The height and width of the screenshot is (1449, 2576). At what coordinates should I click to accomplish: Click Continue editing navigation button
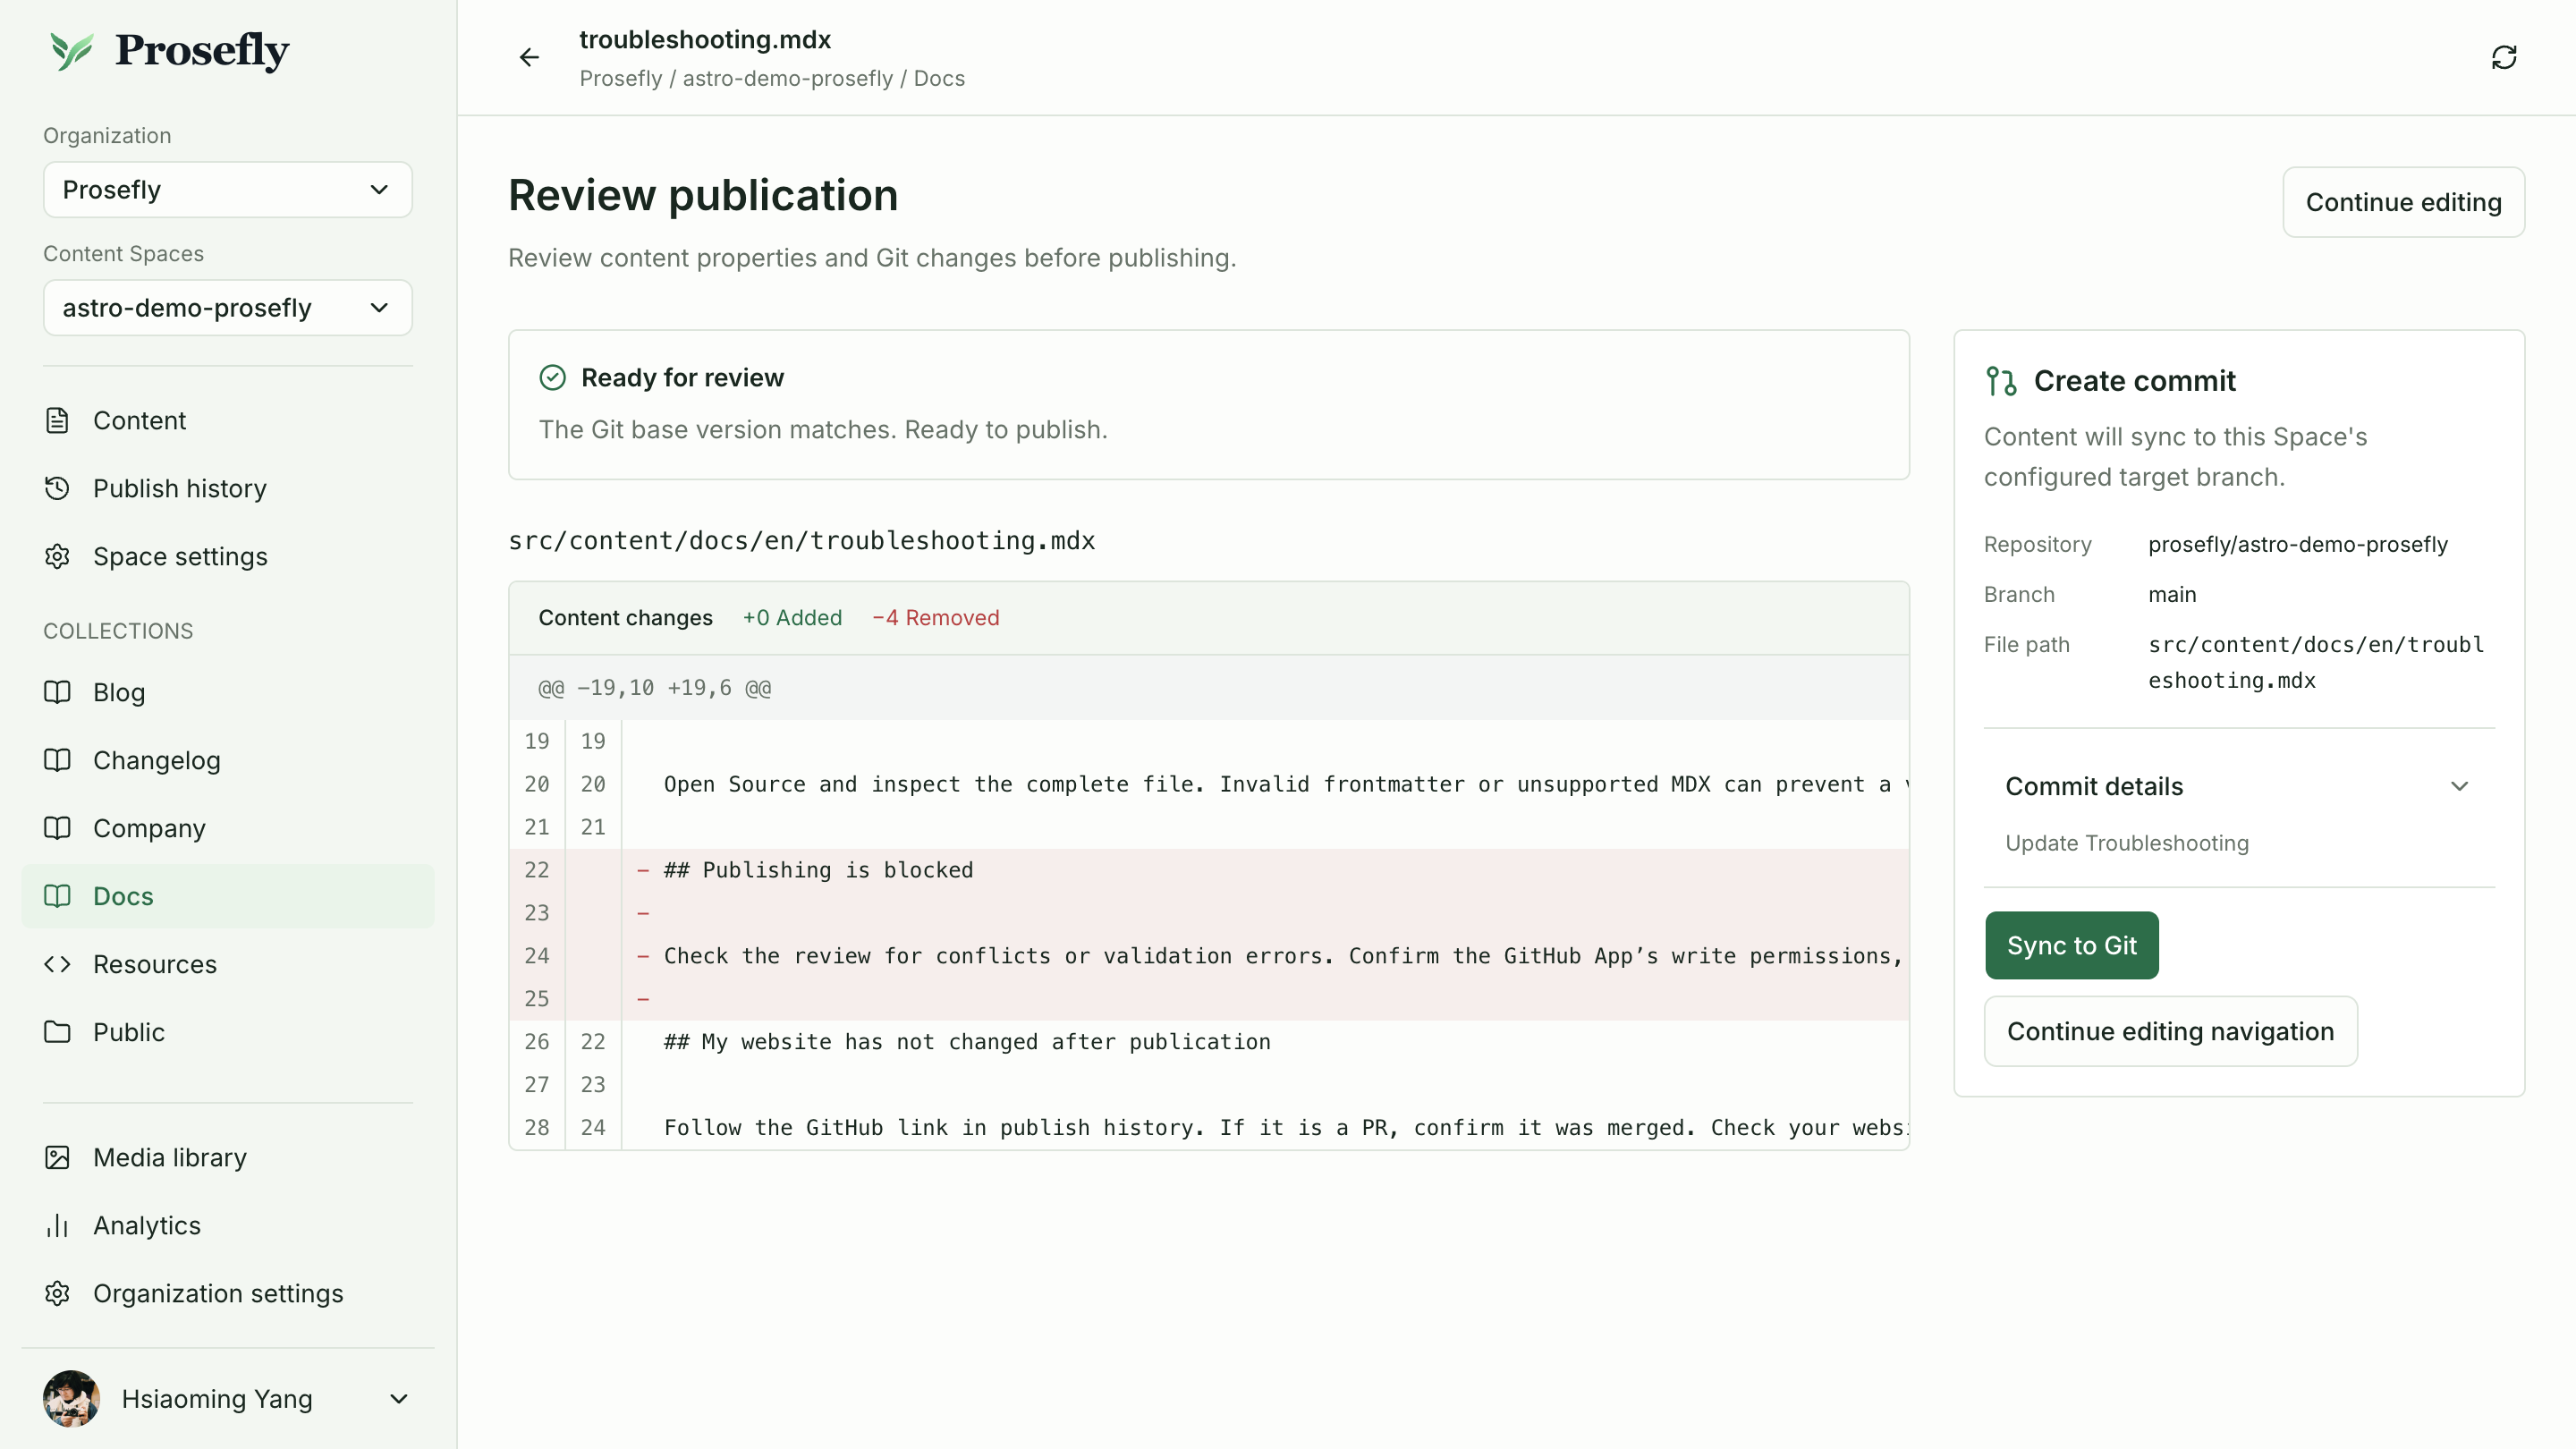2170,1031
